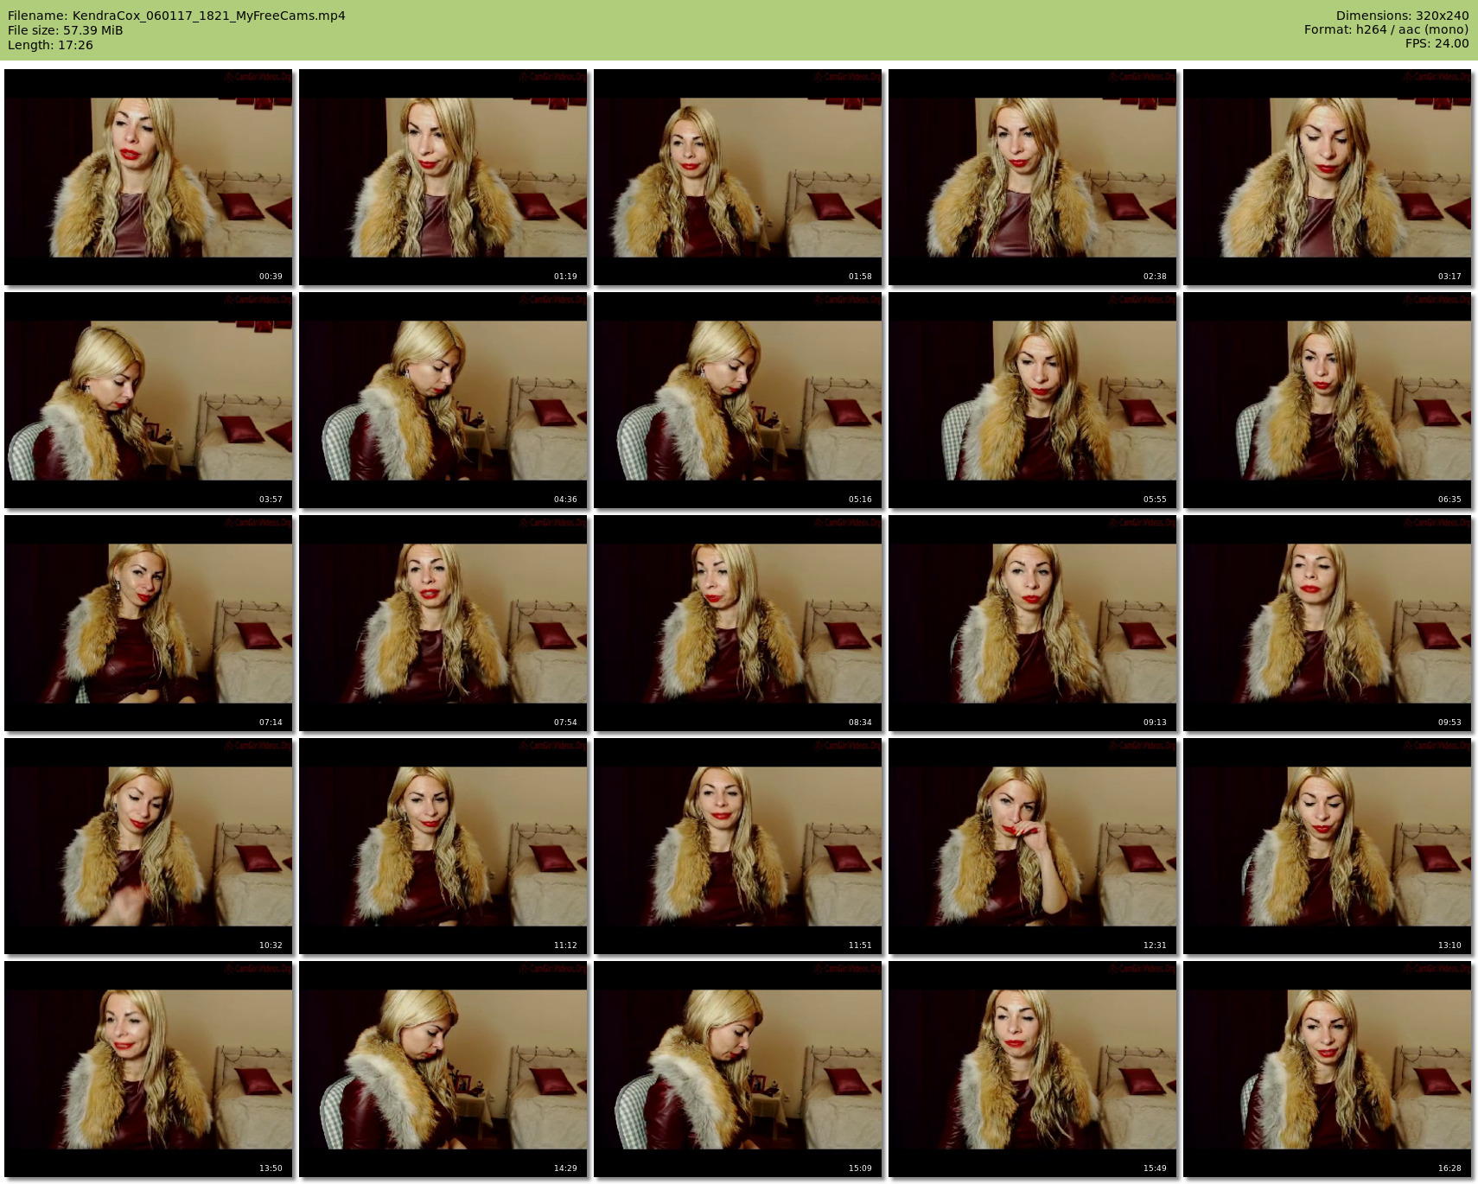Choose the thumbnail at 12:31

(1033, 846)
